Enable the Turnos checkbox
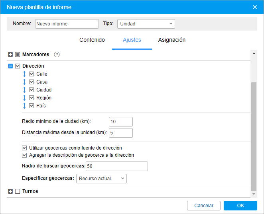This screenshot has width=264, height=214. [18, 191]
